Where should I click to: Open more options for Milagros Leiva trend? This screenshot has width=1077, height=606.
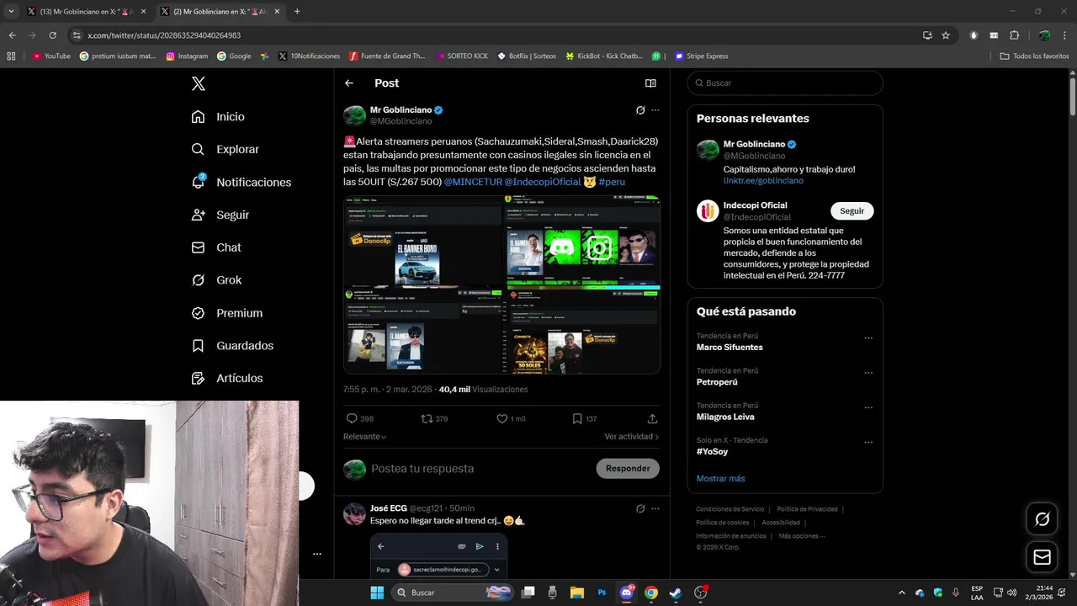(x=868, y=407)
